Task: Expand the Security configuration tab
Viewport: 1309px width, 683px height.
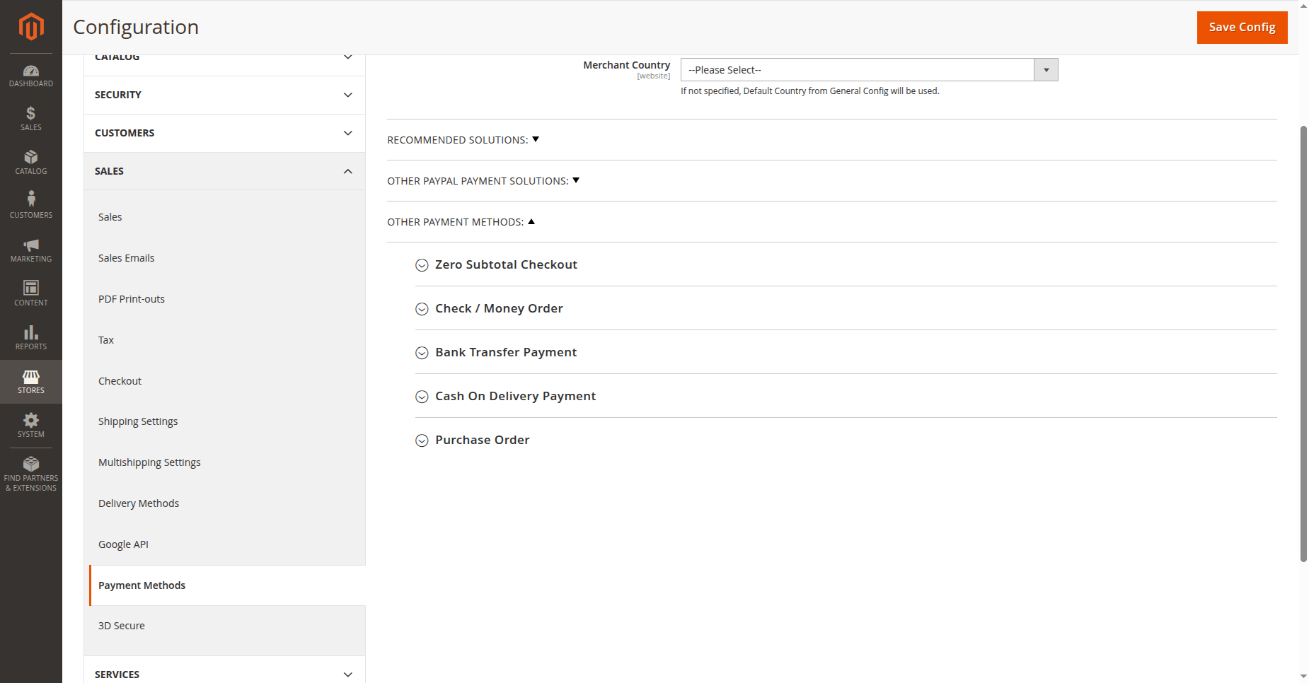Action: point(224,95)
